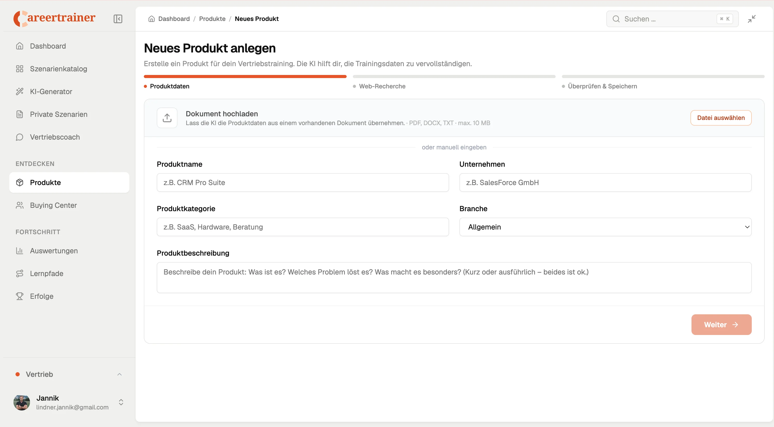The width and height of the screenshot is (774, 427).
Task: Click the gray Web-Recherche progress bar
Action: tap(454, 77)
